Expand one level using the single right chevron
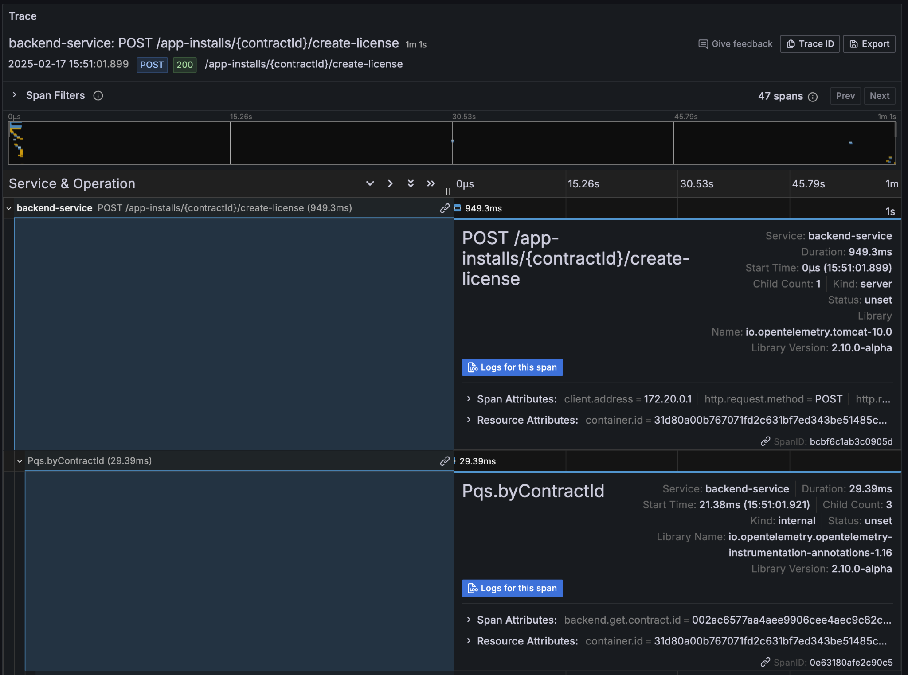 pyautogui.click(x=390, y=183)
